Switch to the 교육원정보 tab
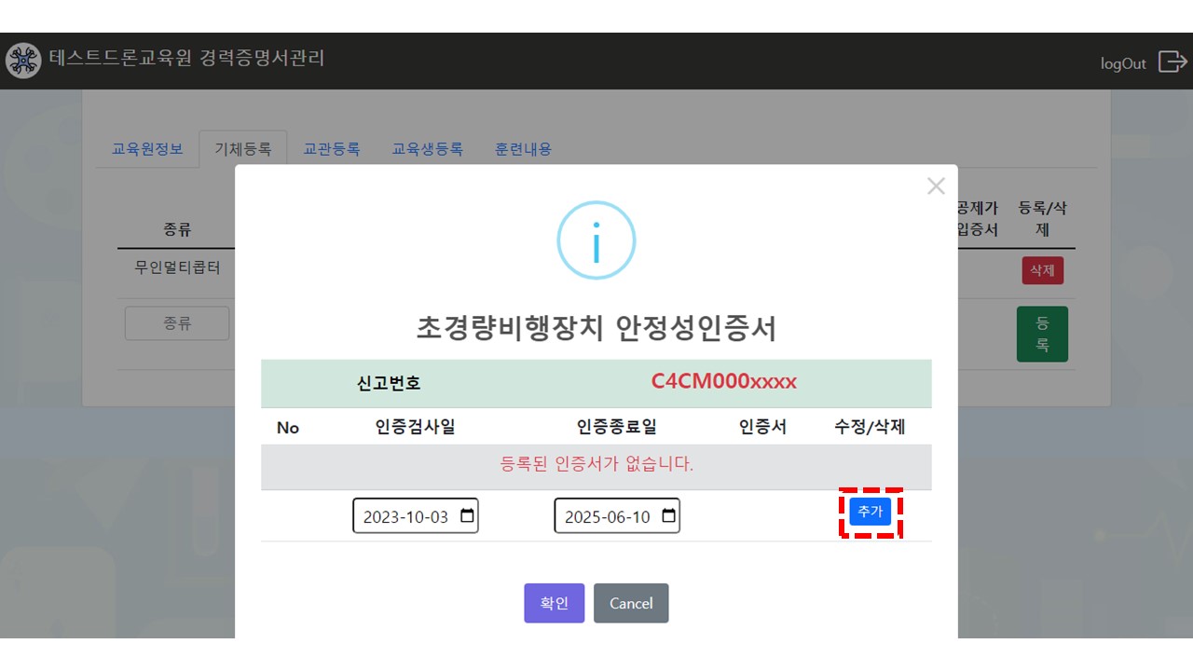The height and width of the screenshot is (671, 1193). pos(147,149)
